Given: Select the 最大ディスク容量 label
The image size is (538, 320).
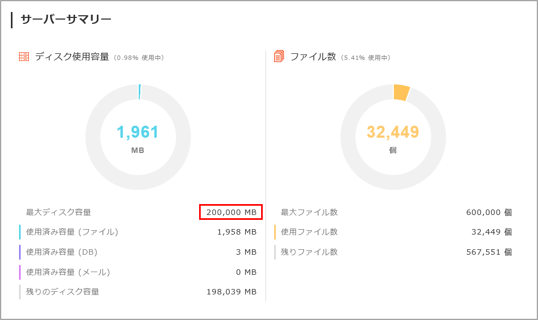Looking at the screenshot, I should click(x=58, y=212).
